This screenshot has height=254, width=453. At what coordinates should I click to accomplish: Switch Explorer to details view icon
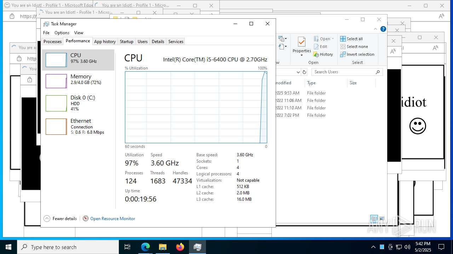tap(374, 219)
